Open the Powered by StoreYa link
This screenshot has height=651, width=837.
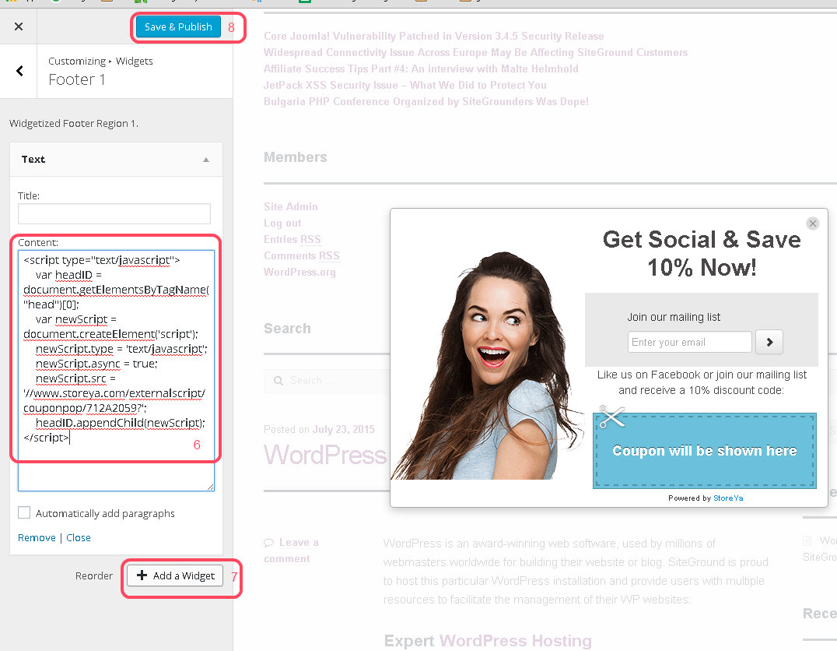pos(728,498)
